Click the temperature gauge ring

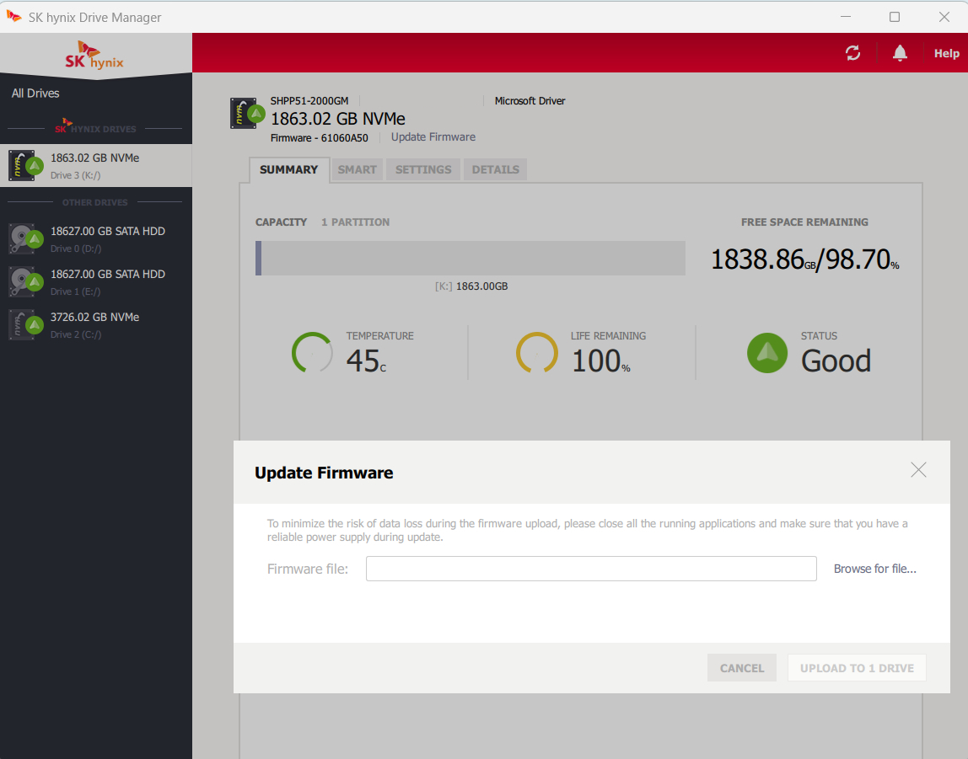pyautogui.click(x=312, y=353)
